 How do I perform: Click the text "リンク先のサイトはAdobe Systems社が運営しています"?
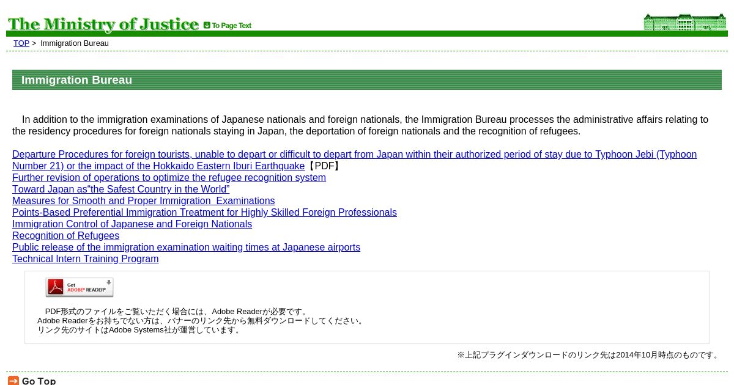(139, 330)
